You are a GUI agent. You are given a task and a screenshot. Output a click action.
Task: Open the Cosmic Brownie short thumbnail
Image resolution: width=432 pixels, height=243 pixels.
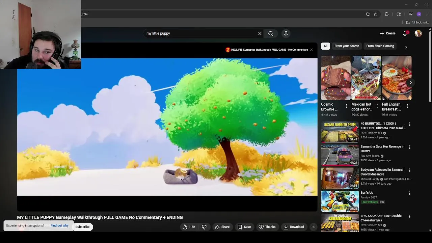click(x=335, y=78)
